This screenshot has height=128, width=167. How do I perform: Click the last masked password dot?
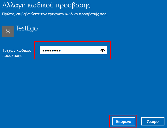pos(60,51)
